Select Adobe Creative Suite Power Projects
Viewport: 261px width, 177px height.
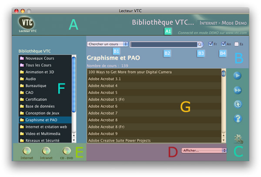(x=154, y=140)
